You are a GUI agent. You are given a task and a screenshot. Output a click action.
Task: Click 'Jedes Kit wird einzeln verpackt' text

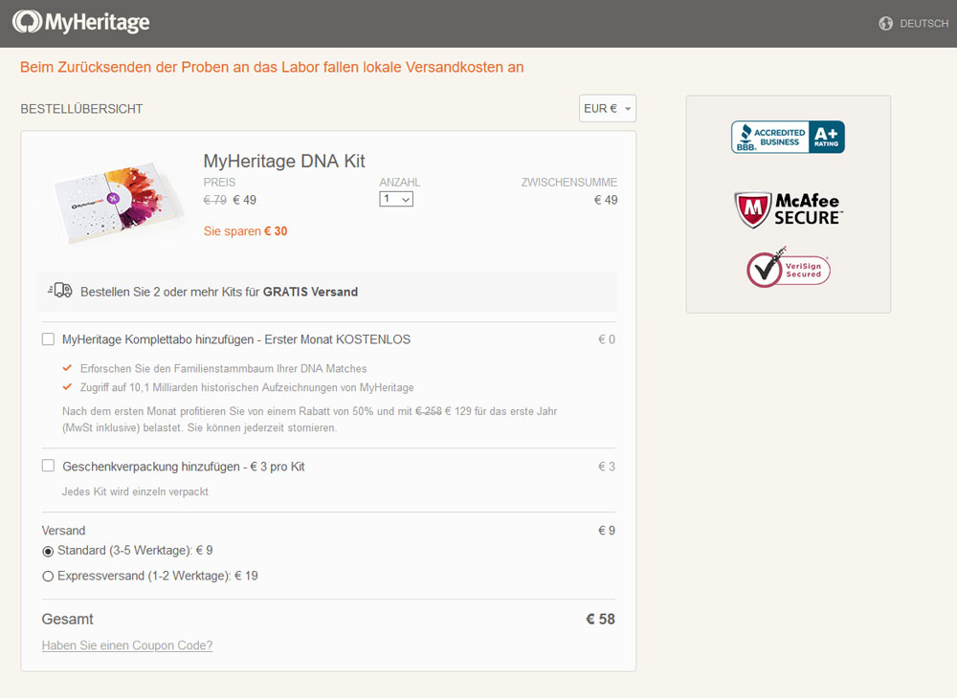tap(135, 491)
